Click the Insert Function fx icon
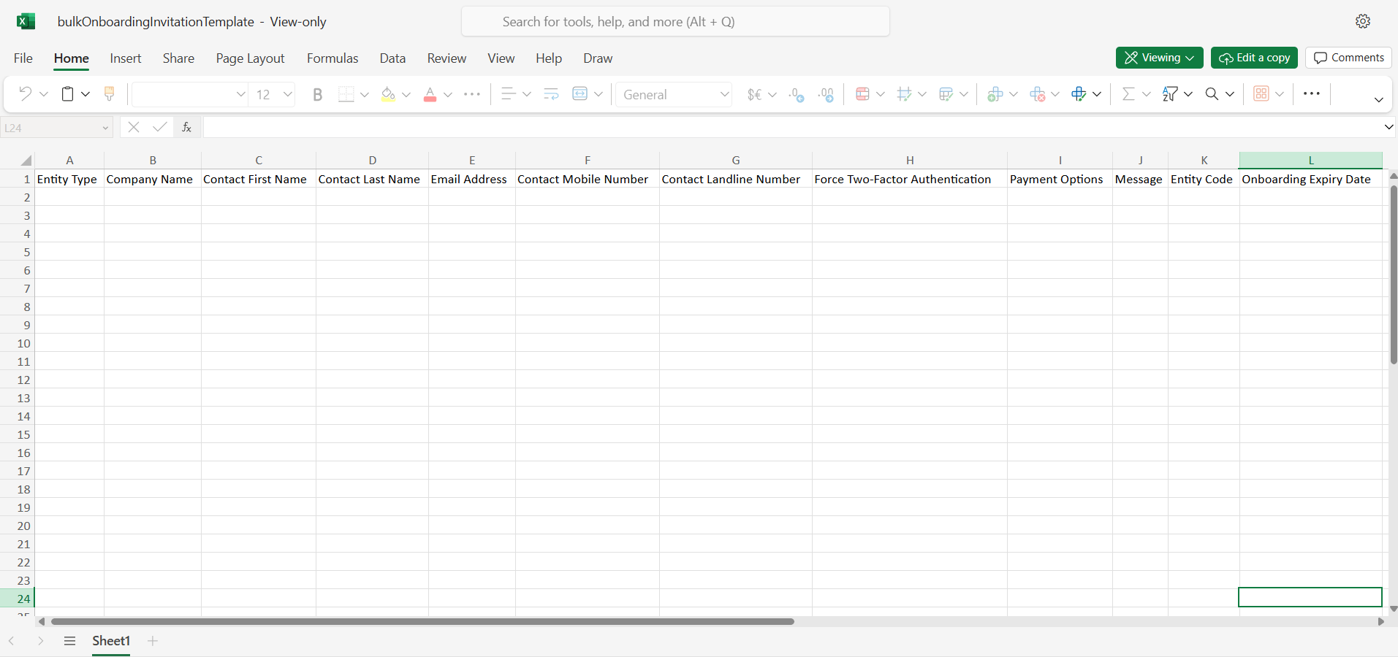Image resolution: width=1398 pixels, height=657 pixels. tap(187, 127)
